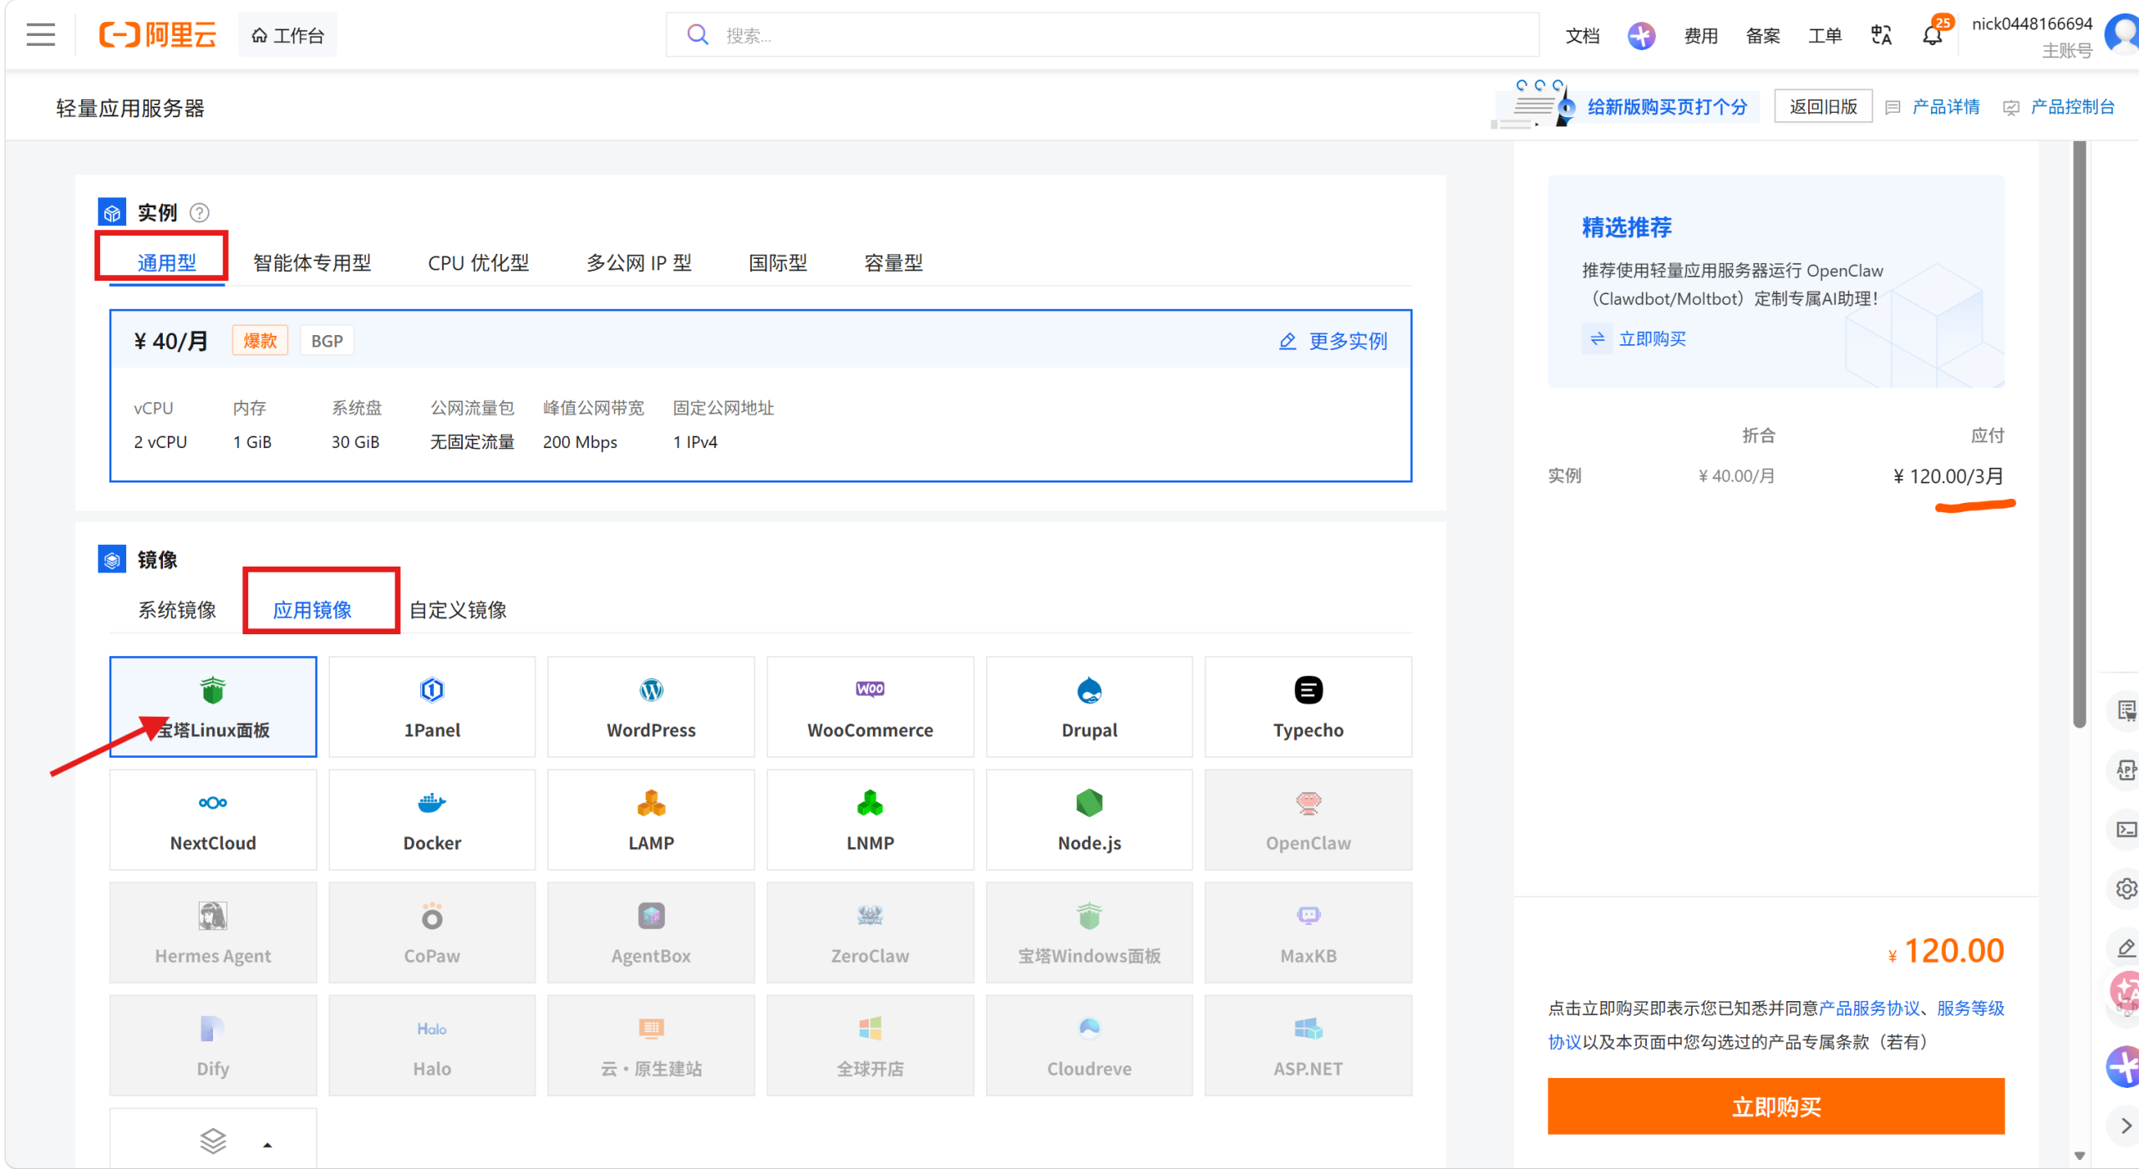Open the 系统镜像 tab

(x=177, y=610)
